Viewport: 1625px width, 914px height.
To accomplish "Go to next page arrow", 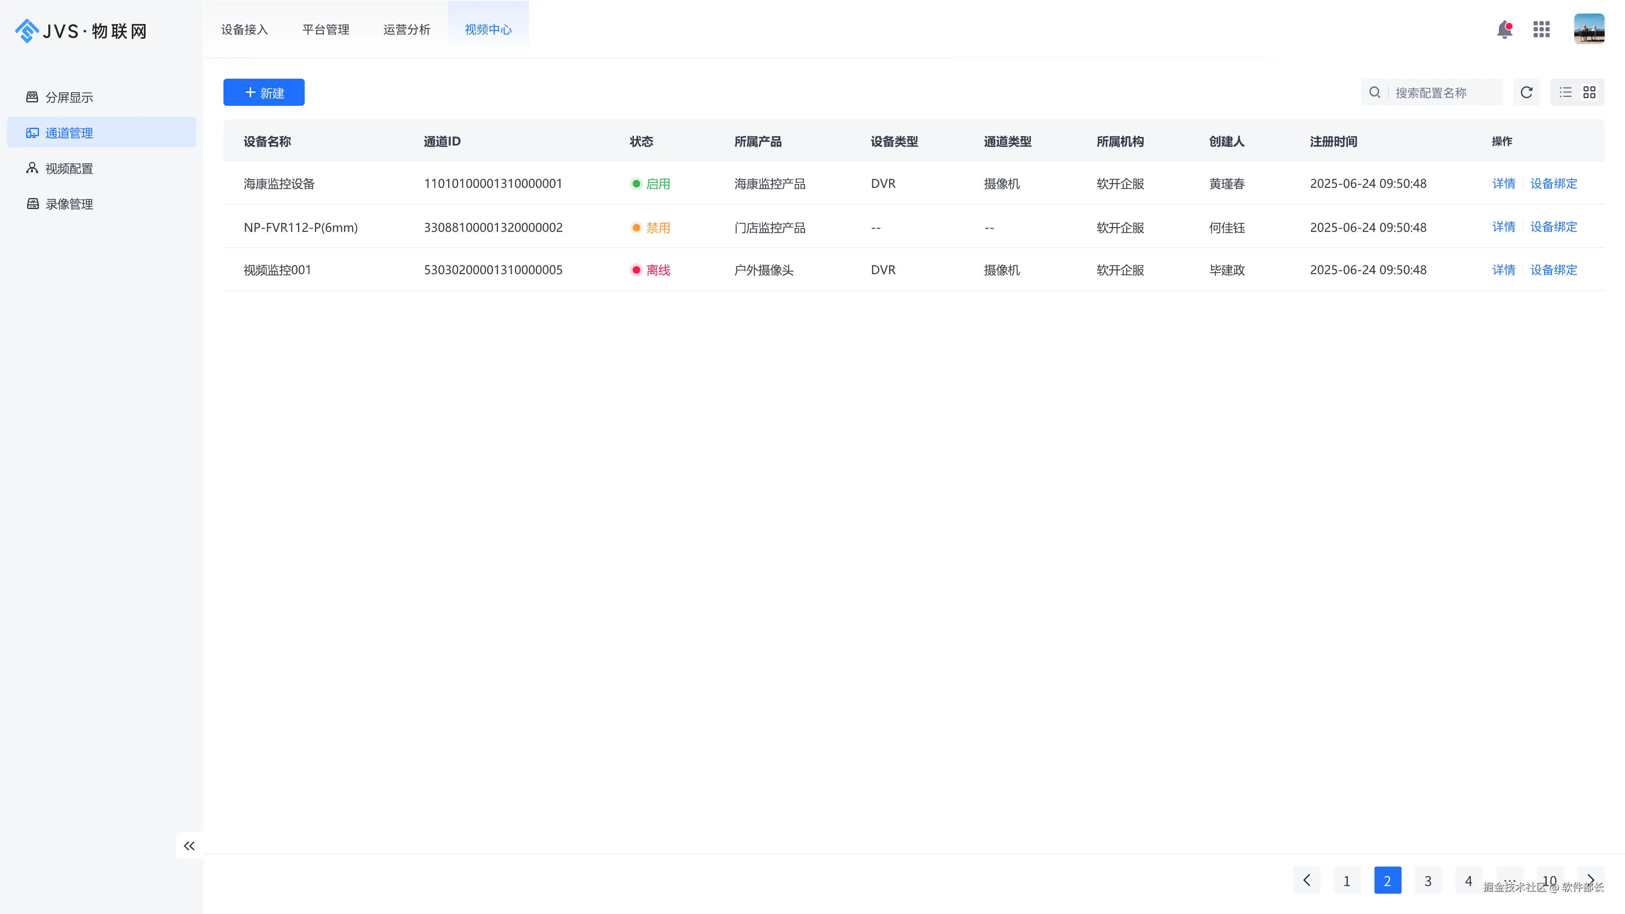I will (x=1590, y=879).
